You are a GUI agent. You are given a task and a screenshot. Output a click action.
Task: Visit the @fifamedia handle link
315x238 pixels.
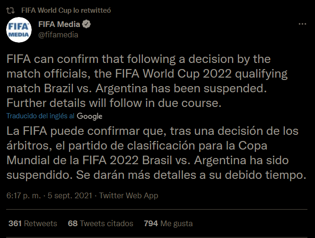[58, 35]
